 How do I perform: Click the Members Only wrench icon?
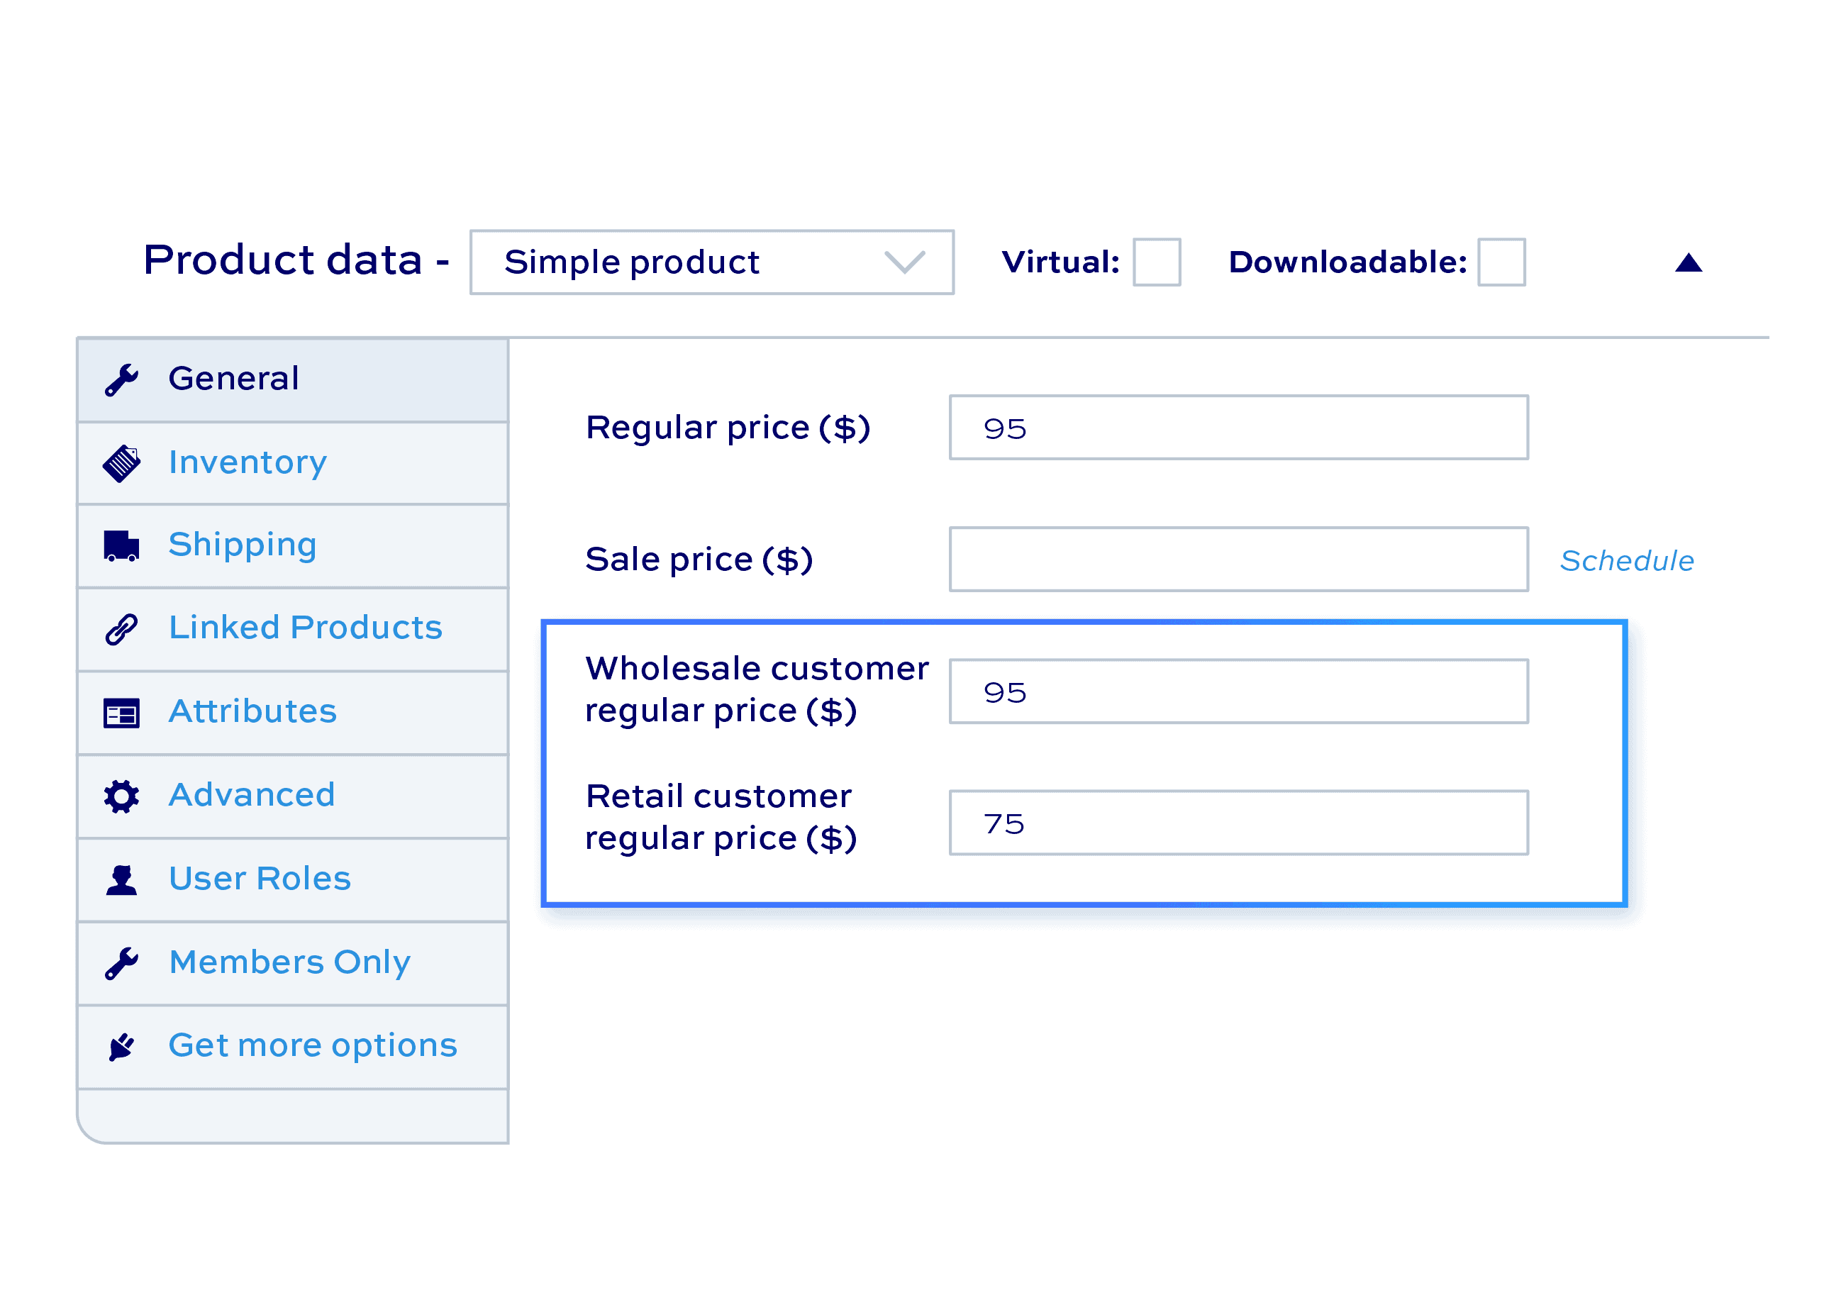click(121, 963)
